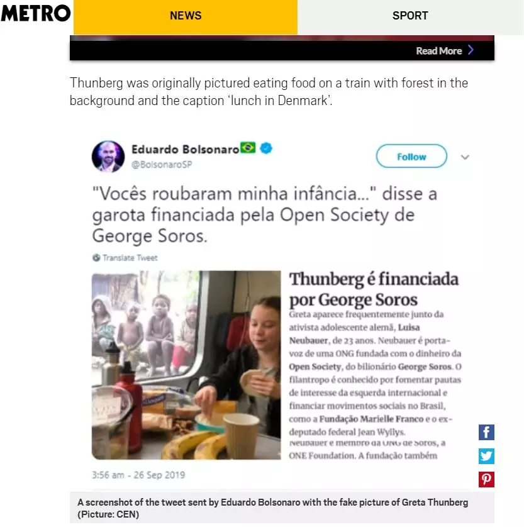The image size is (524, 527).
Task: Open the Greta train photo
Action: click(186, 365)
